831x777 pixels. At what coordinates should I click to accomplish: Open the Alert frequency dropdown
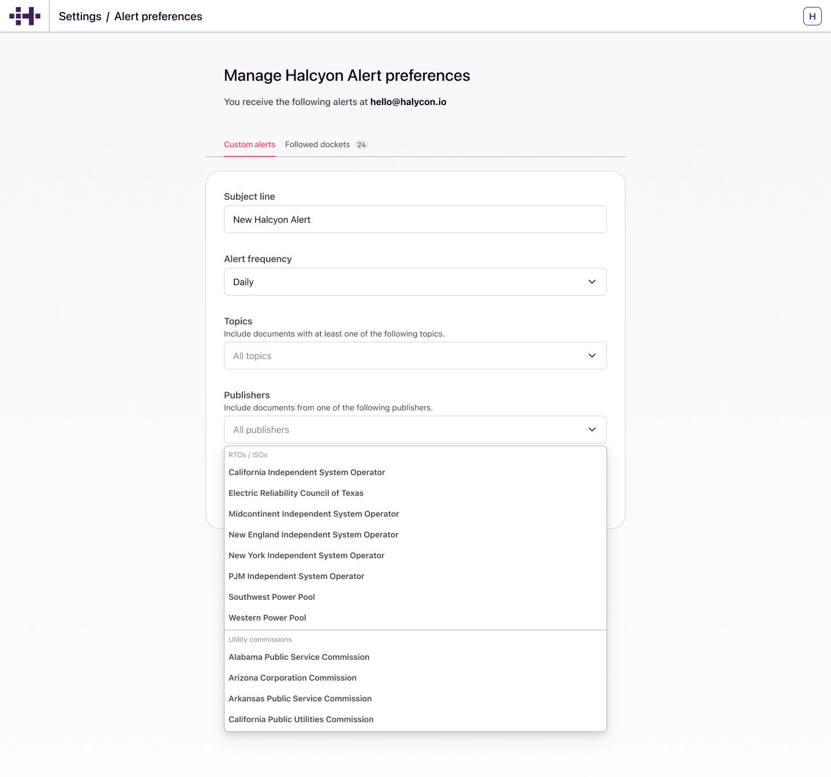(x=415, y=282)
